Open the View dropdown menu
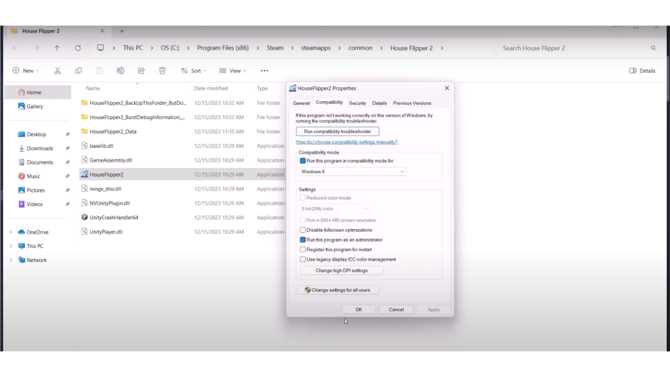 click(x=233, y=71)
